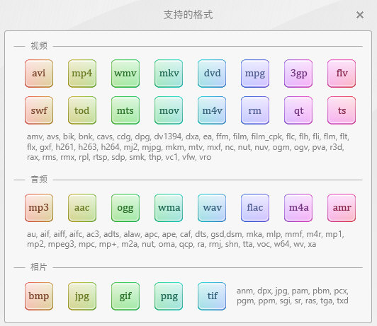Select the amr audio format tile
This screenshot has width=377, height=326.
[x=342, y=208]
